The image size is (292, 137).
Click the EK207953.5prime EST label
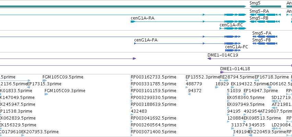(x=40, y=132)
